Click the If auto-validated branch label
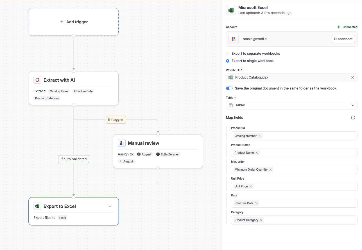The width and height of the screenshot is (362, 250). [x=74, y=159]
